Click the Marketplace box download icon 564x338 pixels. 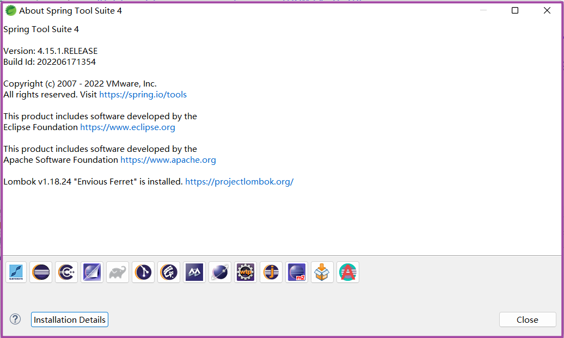click(x=322, y=272)
